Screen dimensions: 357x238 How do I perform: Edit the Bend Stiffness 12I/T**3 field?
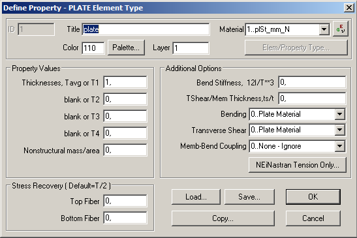(x=312, y=82)
